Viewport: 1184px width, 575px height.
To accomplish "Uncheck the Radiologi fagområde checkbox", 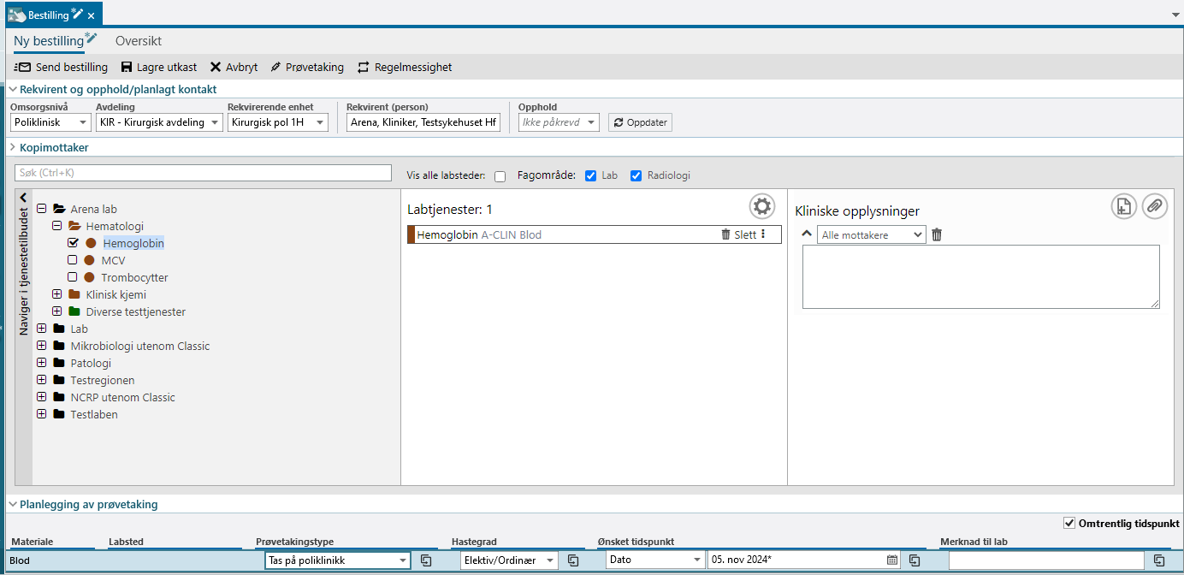I will pos(636,176).
